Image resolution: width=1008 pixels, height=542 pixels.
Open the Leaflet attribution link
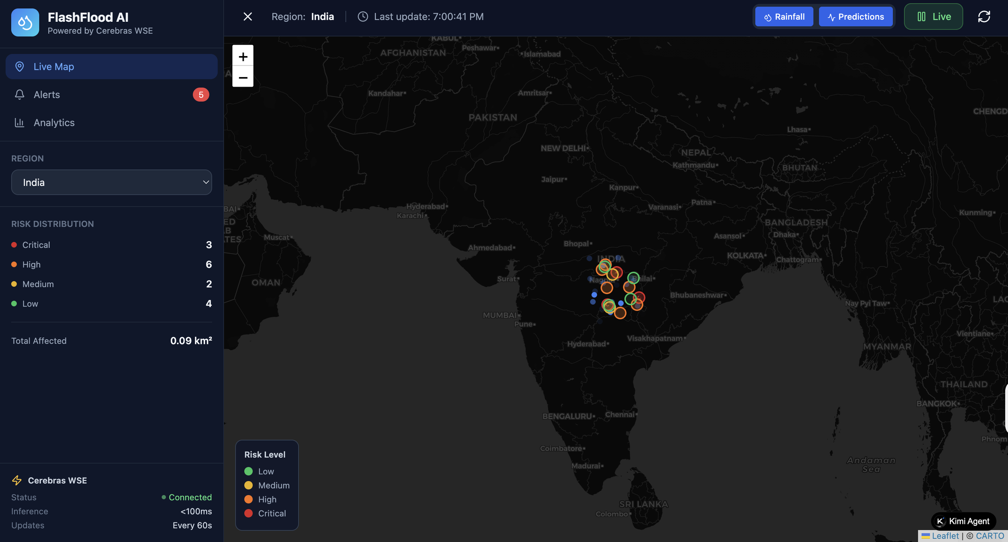(945, 536)
